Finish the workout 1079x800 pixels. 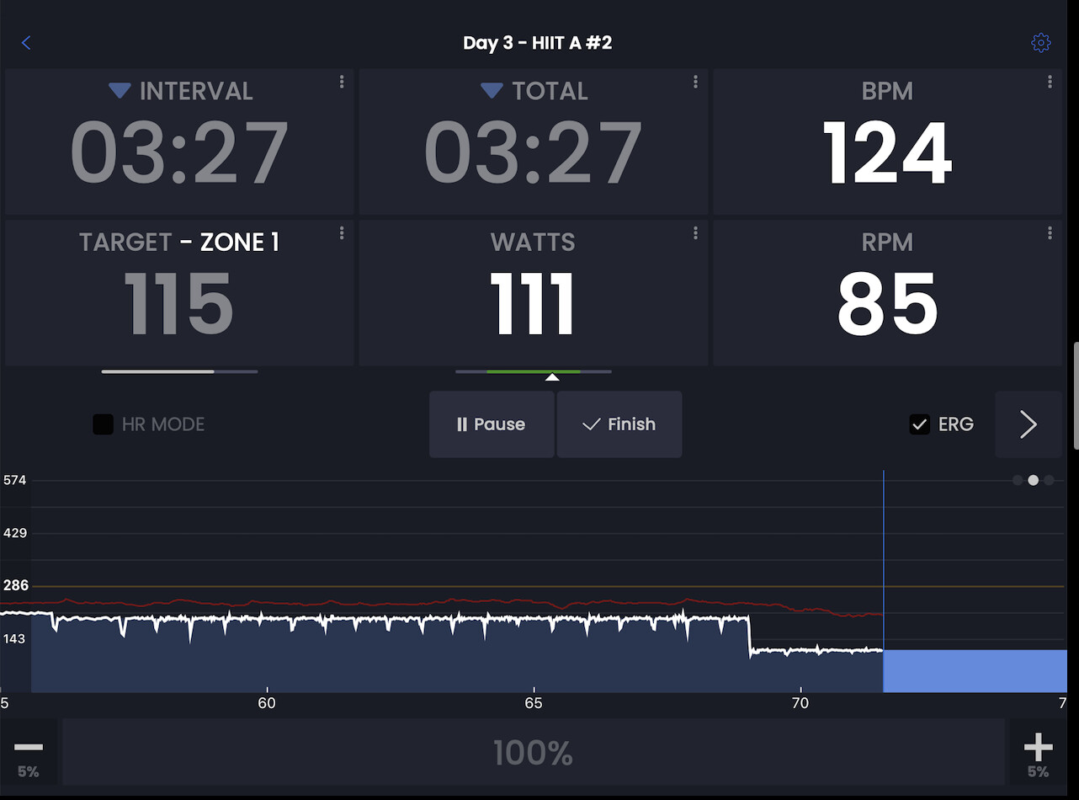click(x=619, y=424)
